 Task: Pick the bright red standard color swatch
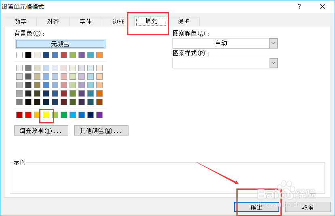[x=28, y=115]
